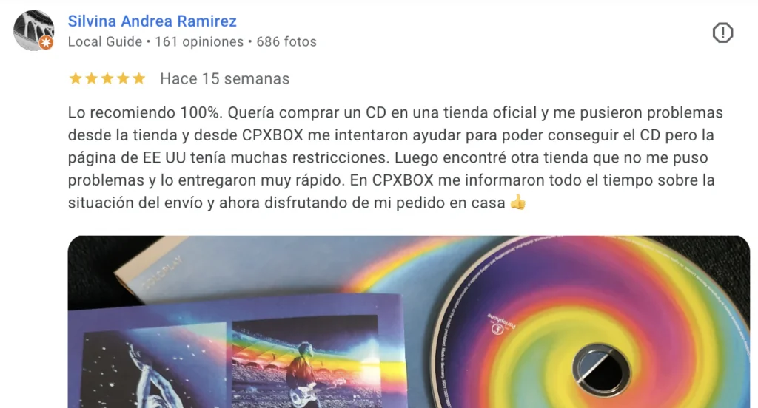Click the Coldplay text on album sleeve
This screenshot has width=758, height=408.
click(x=162, y=273)
